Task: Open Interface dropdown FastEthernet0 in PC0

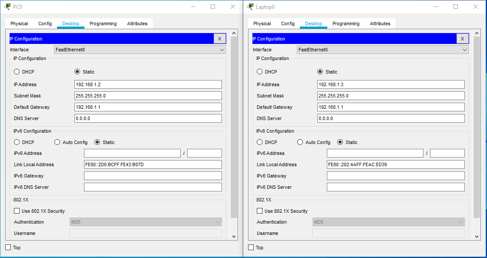Action: point(140,50)
